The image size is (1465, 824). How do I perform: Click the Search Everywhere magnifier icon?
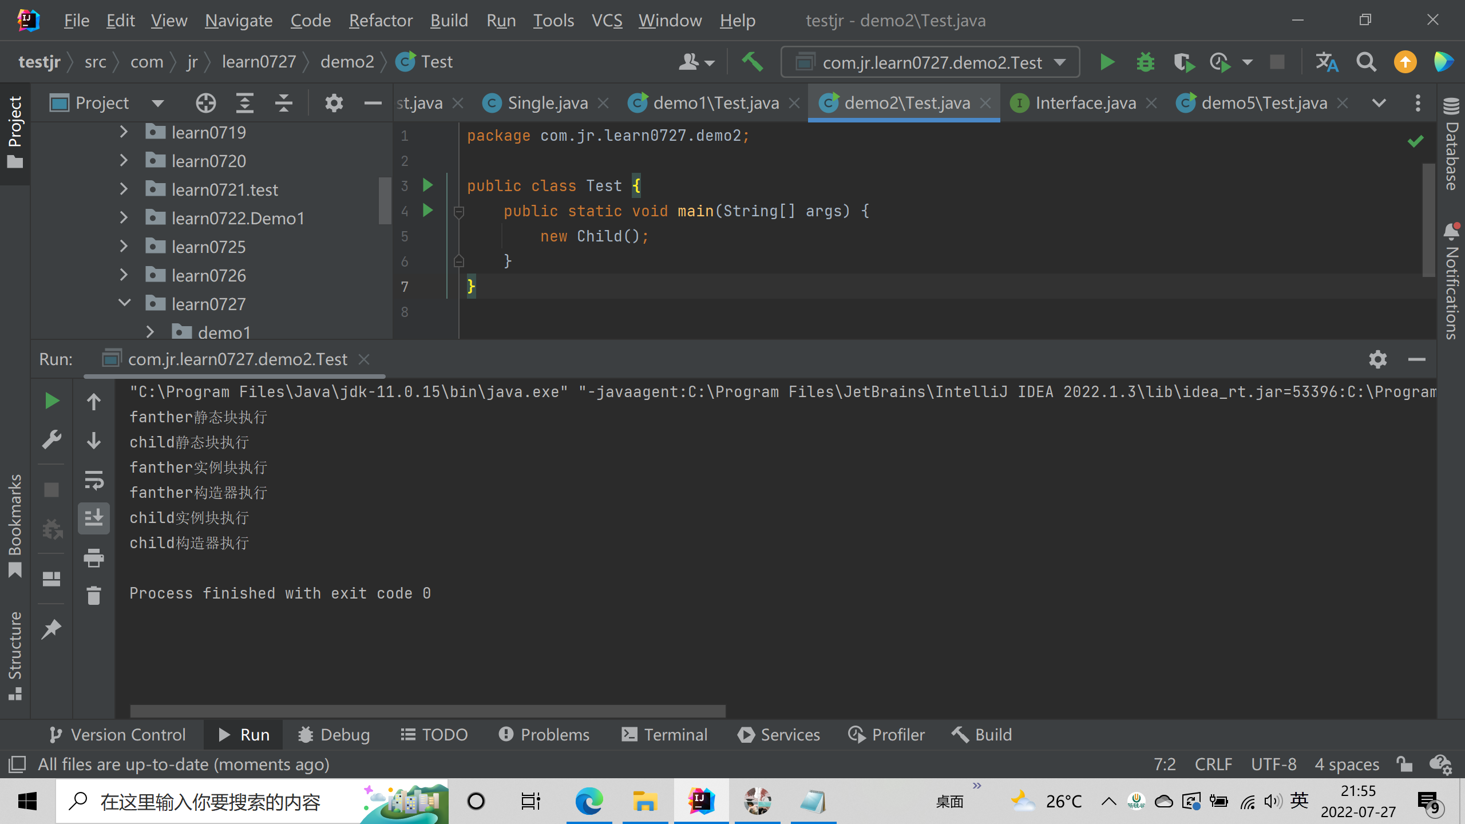pyautogui.click(x=1366, y=62)
